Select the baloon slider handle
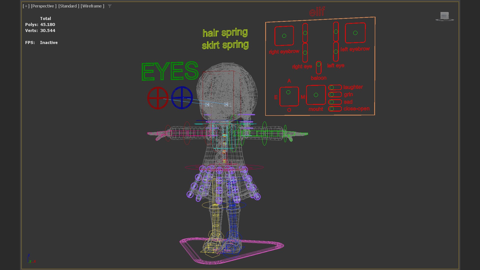 click(318, 64)
